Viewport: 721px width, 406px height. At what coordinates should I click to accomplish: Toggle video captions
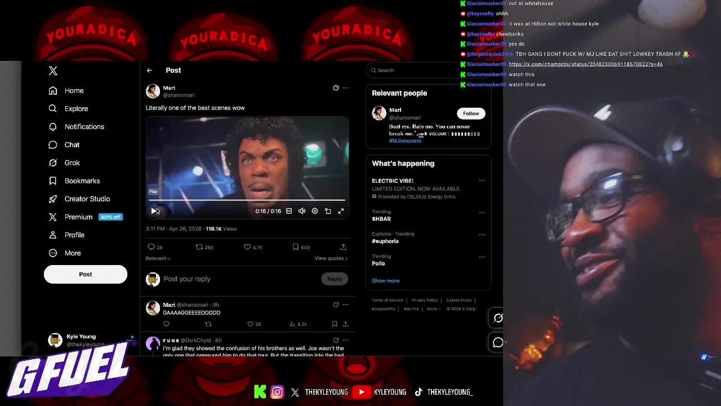(289, 211)
